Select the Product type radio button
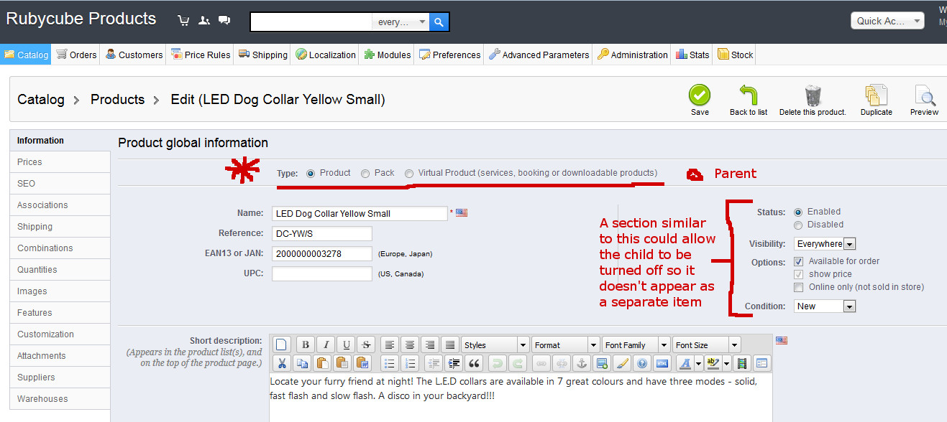 coord(311,174)
